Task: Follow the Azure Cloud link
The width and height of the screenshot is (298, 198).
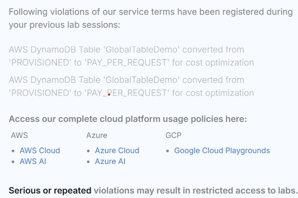Action: pos(117,151)
